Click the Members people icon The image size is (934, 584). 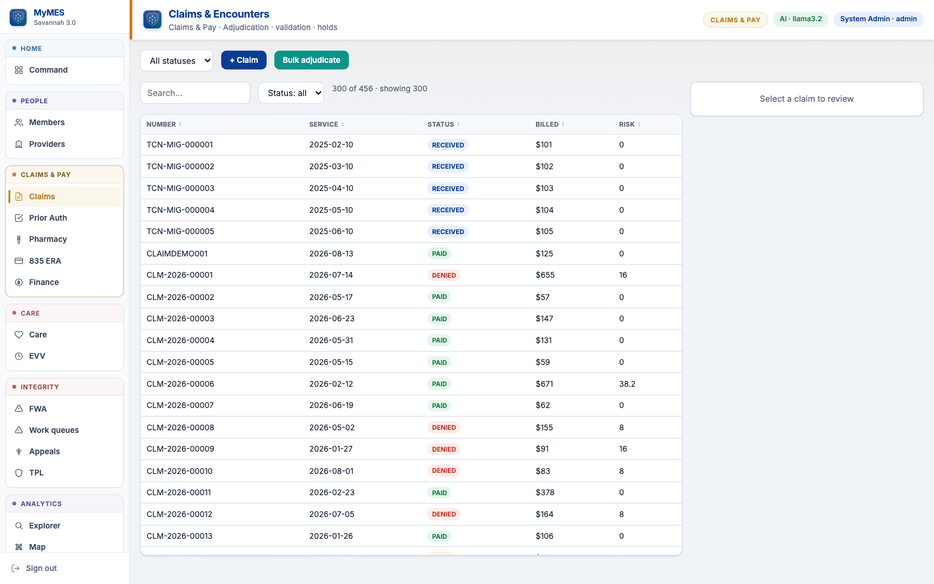click(19, 123)
